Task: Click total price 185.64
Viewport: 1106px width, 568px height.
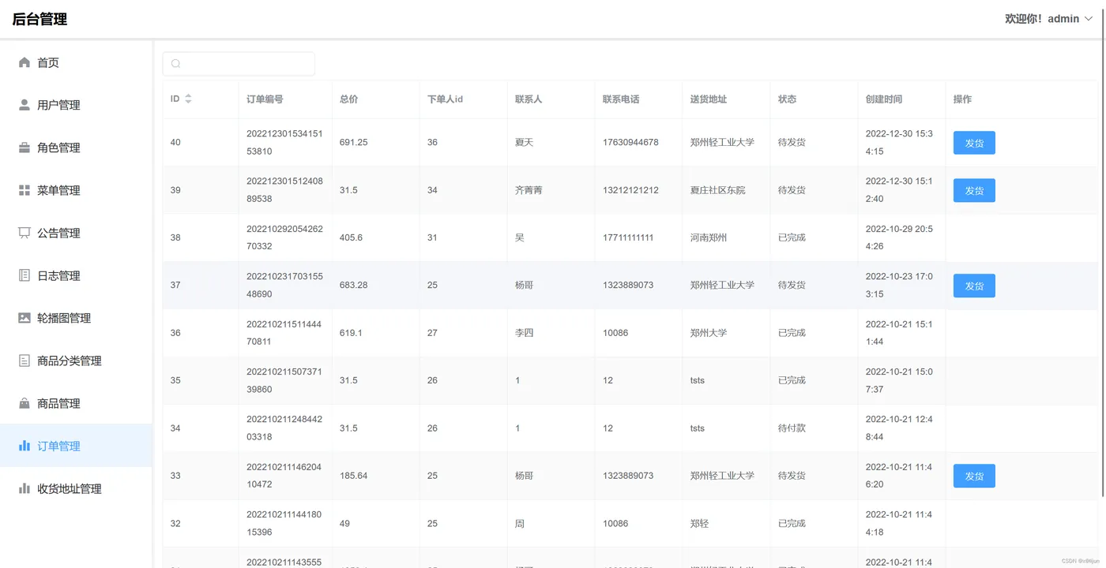Action: (353, 476)
